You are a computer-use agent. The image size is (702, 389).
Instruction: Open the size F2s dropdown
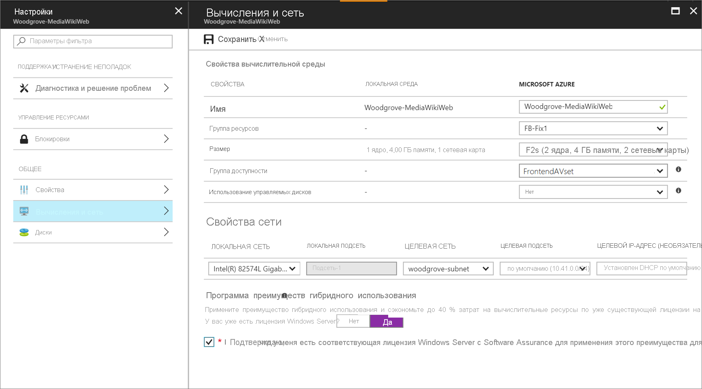click(x=593, y=150)
